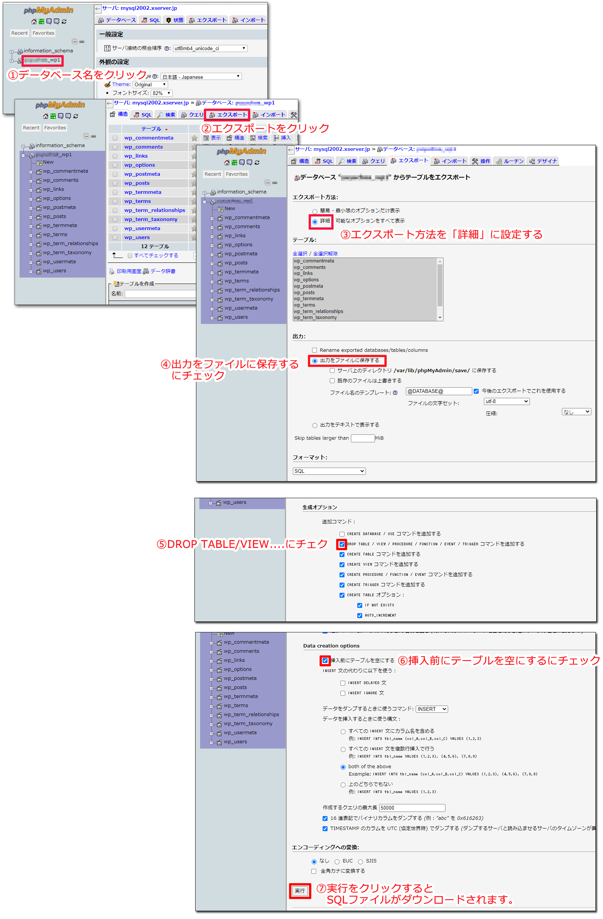The height and width of the screenshot is (919, 603).
Task: Click the Skip tables larger than input field
Action: (363, 439)
